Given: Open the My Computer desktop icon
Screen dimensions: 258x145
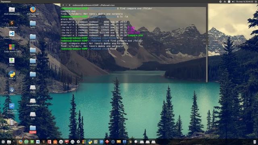Looking at the screenshot, I should [x=12, y=10].
